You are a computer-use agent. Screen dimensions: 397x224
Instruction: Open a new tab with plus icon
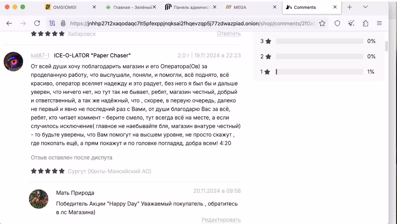point(350,7)
